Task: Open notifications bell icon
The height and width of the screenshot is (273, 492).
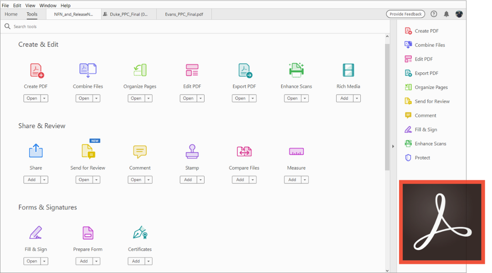Action: [446, 14]
